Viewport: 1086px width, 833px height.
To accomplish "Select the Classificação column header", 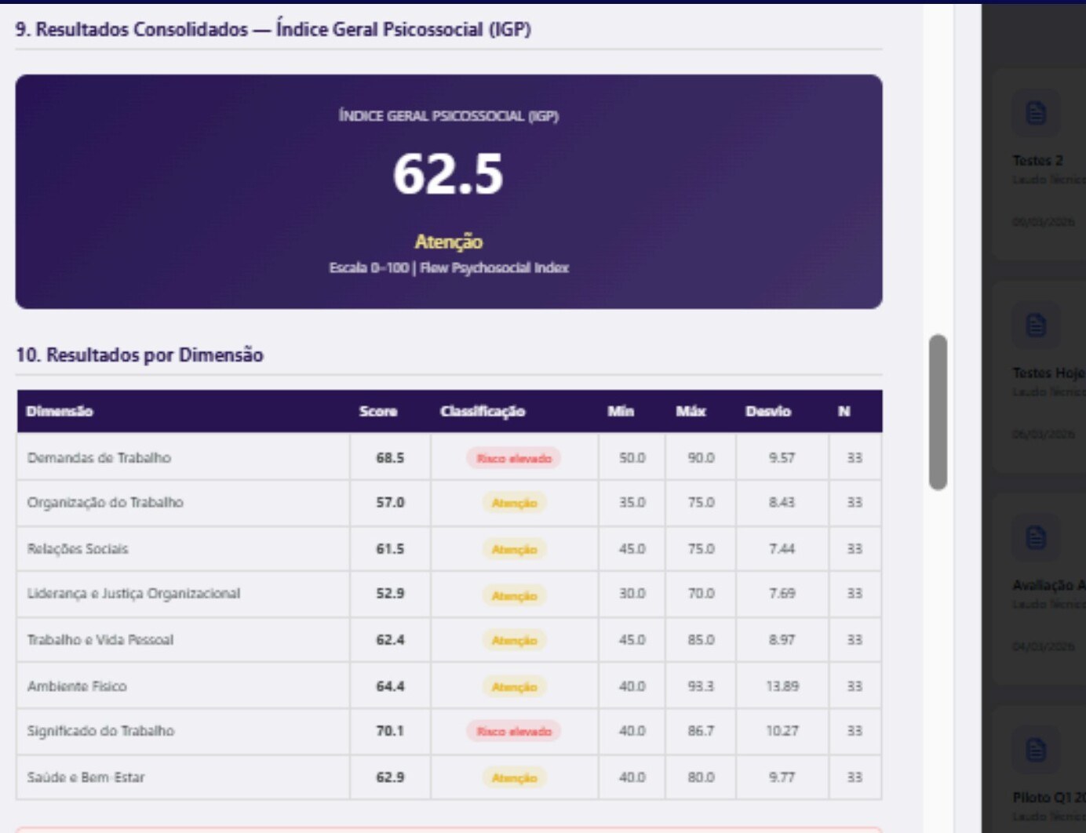I will [x=483, y=411].
